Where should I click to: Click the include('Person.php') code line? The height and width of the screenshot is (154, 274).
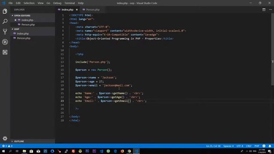(92, 62)
